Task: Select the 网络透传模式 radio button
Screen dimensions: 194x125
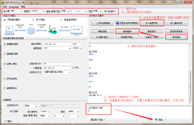Action: click(5, 20)
